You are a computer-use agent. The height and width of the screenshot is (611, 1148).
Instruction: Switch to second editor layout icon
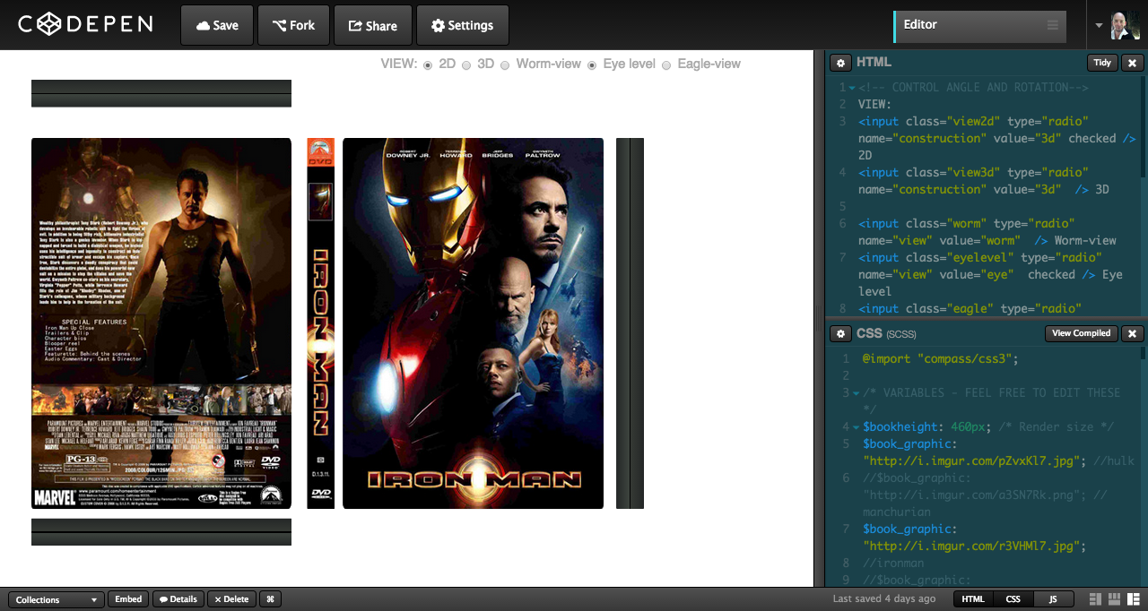1115,599
